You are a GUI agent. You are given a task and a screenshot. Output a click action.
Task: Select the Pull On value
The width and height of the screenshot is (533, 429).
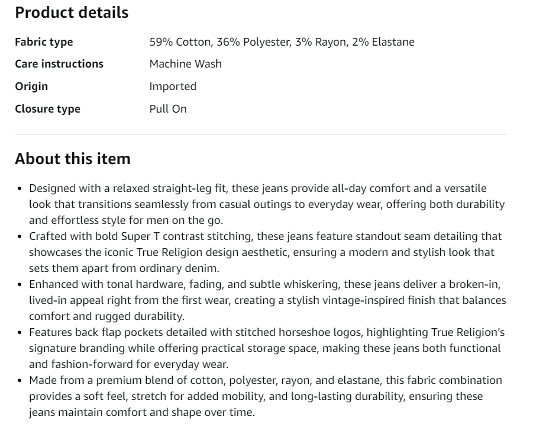[x=168, y=109]
